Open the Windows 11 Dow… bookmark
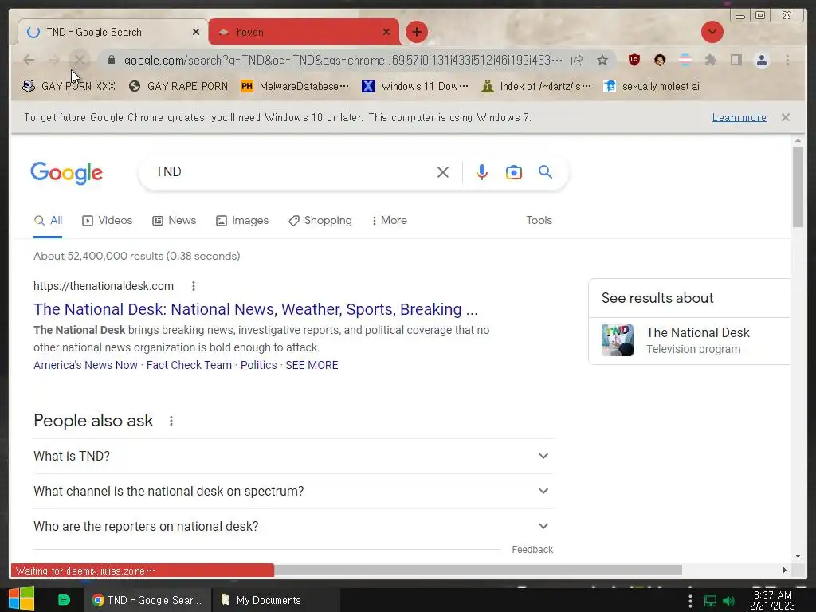816x612 pixels. click(x=414, y=86)
